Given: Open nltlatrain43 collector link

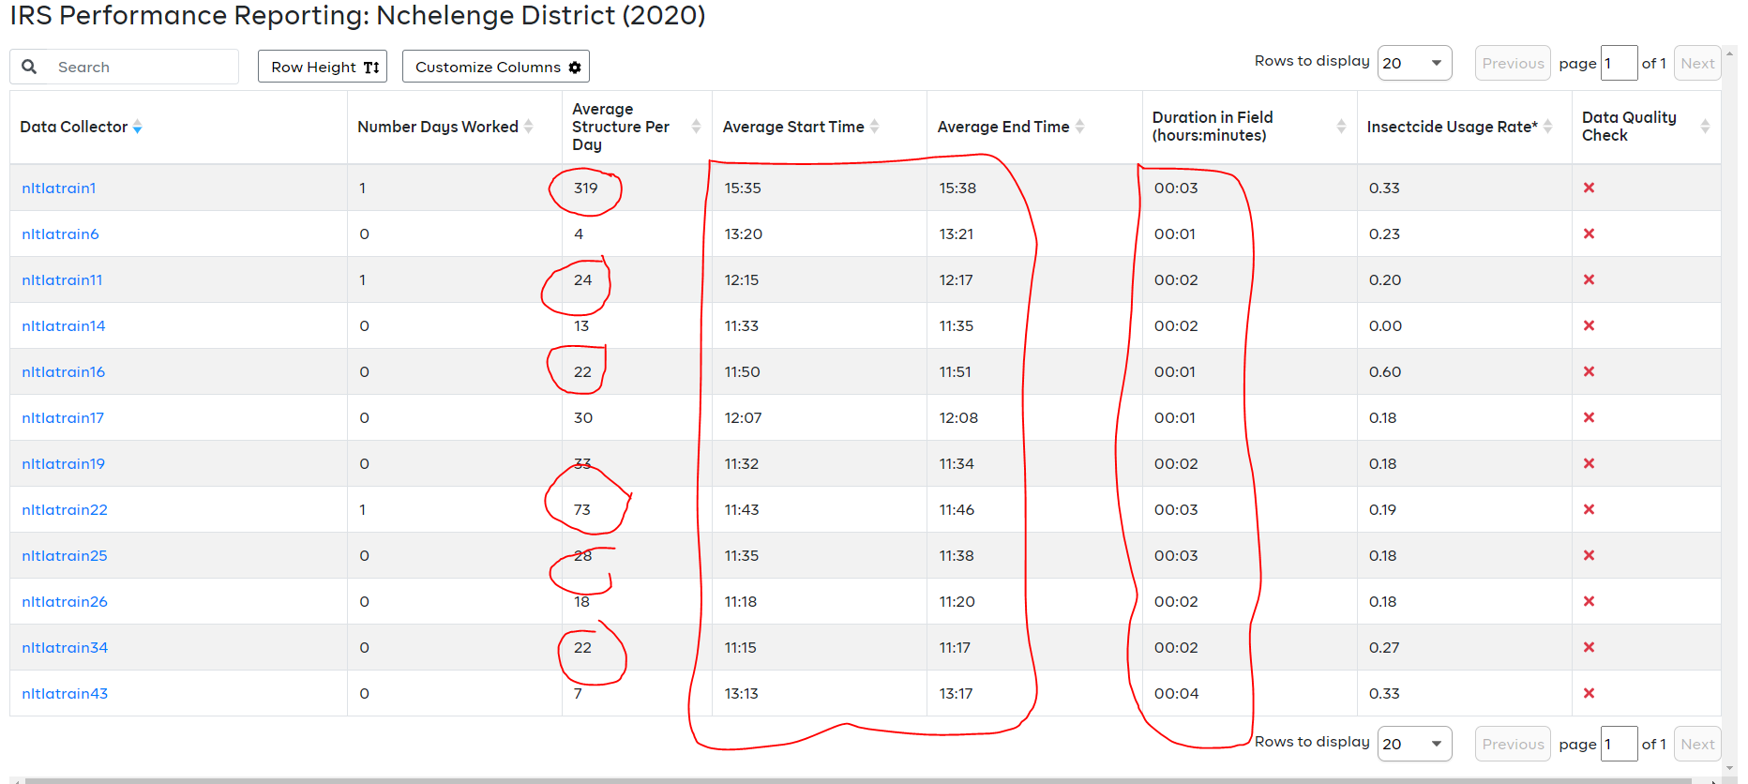Looking at the screenshot, I should click(x=65, y=693).
